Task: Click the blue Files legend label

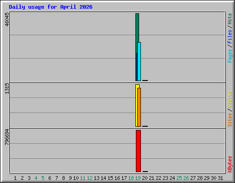Action: pyautogui.click(x=230, y=37)
